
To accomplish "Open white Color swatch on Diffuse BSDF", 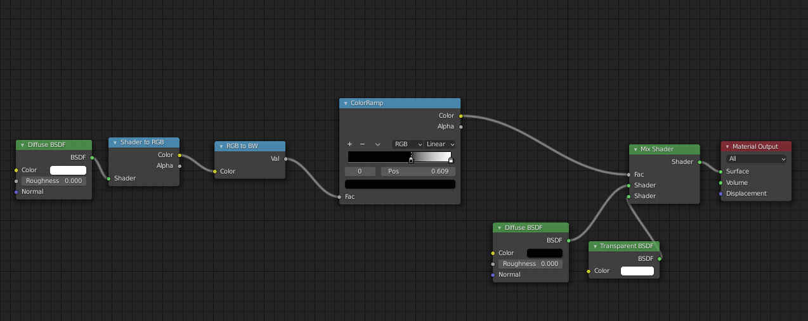I will point(68,170).
